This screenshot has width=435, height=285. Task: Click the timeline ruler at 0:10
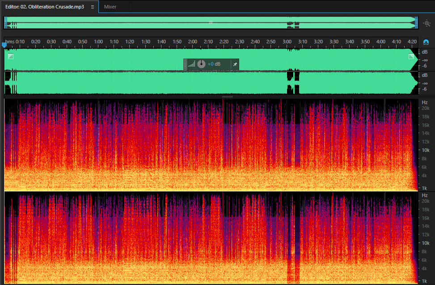tap(20, 42)
